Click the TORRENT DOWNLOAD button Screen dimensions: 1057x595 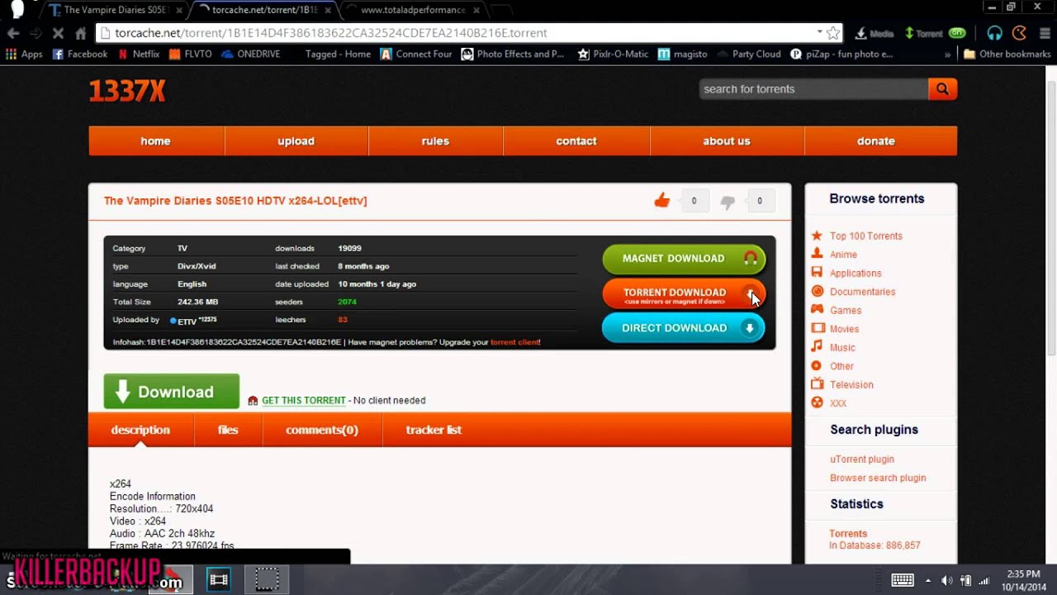684,294
